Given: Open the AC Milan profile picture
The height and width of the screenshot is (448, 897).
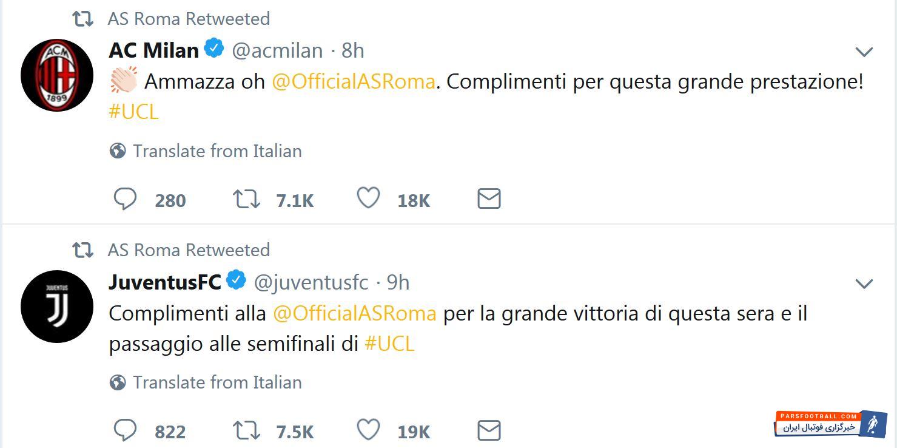Looking at the screenshot, I should pos(57,75).
